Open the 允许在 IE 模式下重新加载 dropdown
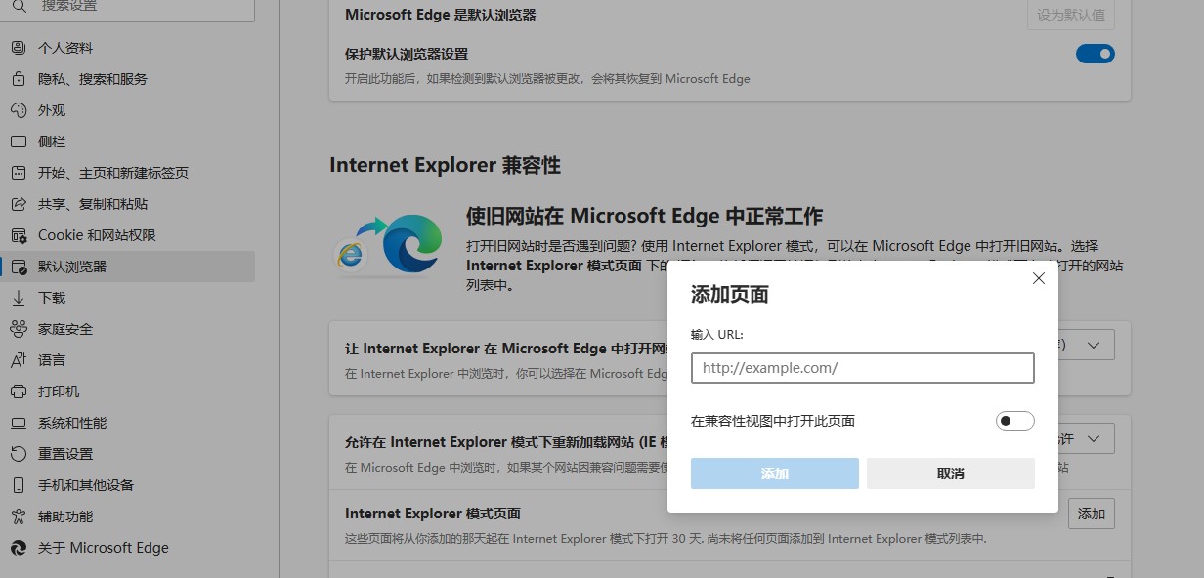The image size is (1204, 578). (1094, 439)
